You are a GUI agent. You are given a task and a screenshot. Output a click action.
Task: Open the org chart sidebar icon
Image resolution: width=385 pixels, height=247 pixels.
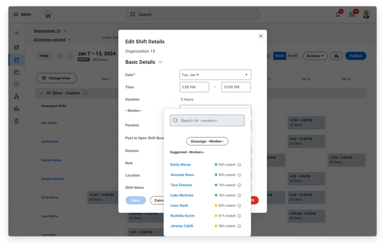click(16, 97)
